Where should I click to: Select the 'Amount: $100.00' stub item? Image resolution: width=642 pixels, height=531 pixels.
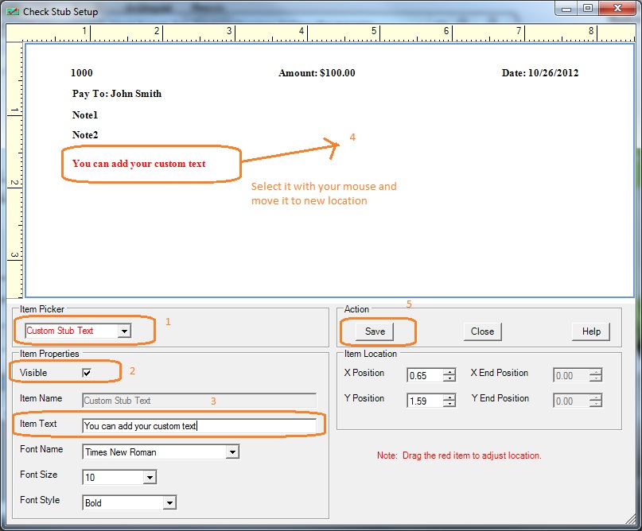317,73
